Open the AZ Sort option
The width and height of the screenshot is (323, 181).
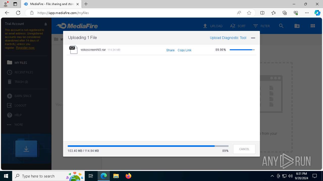[238, 26]
